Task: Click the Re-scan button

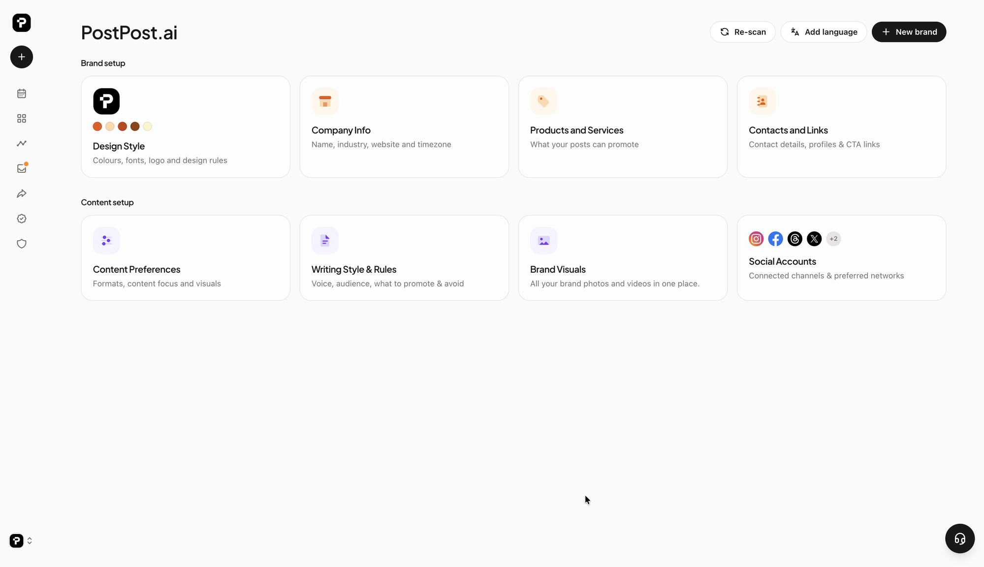Action: pos(742,32)
